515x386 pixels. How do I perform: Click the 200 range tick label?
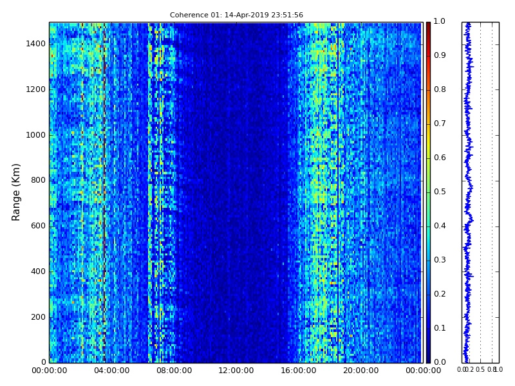click(x=38, y=317)
